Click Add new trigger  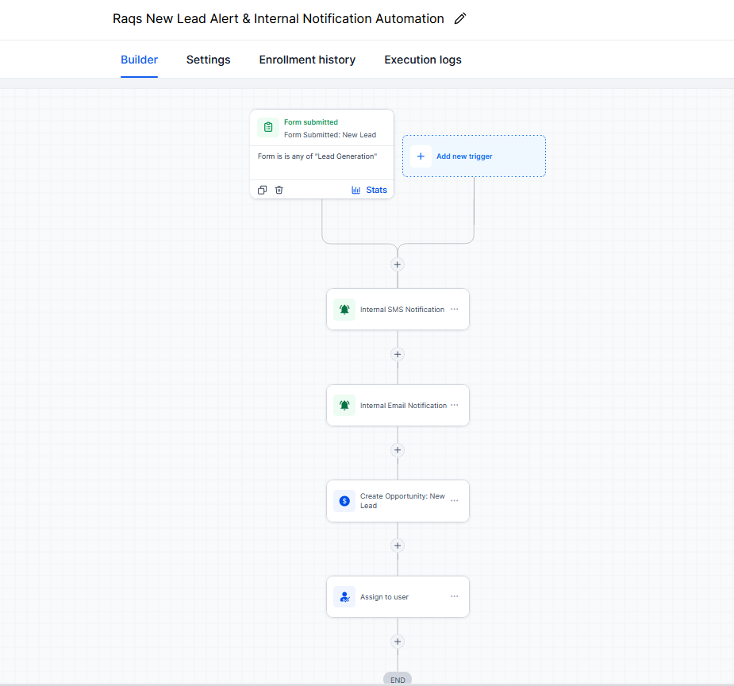click(474, 156)
